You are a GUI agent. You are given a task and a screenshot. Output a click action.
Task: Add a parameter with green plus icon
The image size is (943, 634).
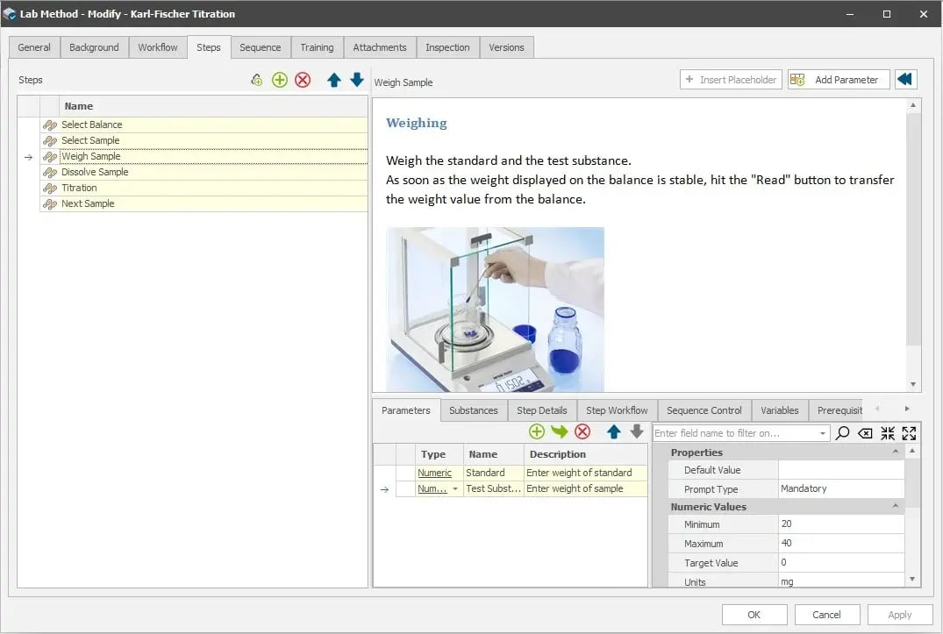pos(537,431)
